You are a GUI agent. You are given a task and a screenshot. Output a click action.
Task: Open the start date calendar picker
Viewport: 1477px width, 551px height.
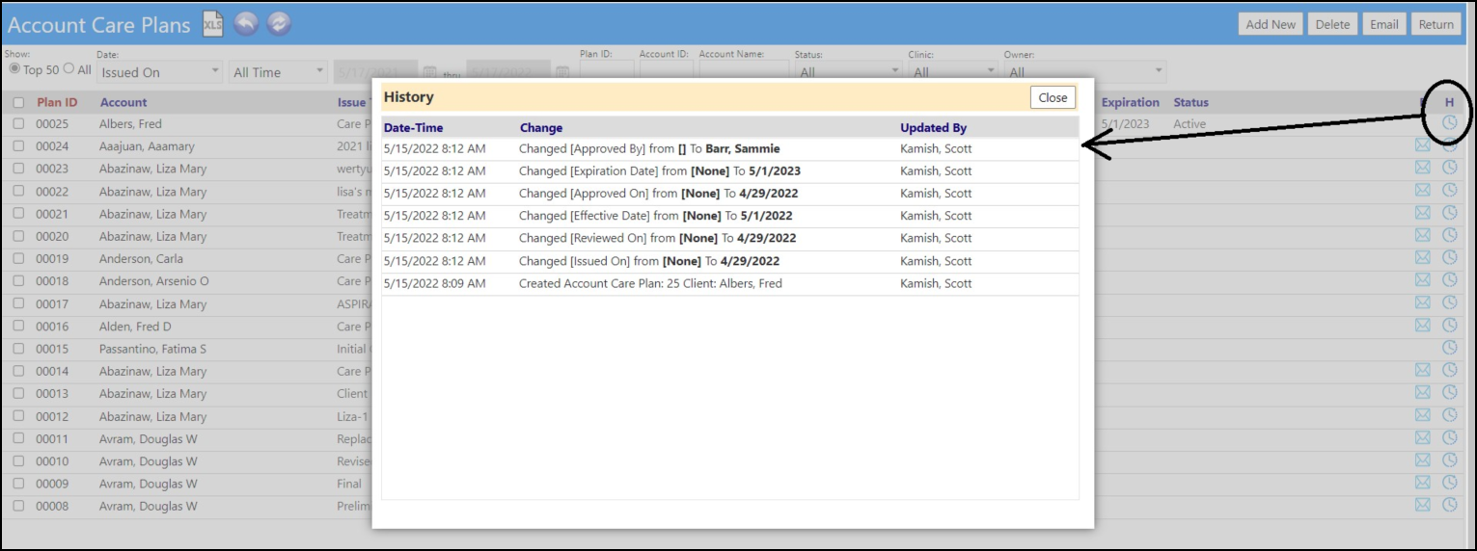pyautogui.click(x=430, y=72)
